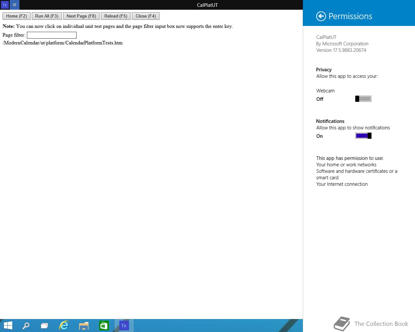Screen dimensions: 415x332
Task: Click the Permissions back arrow icon
Action: [321, 16]
